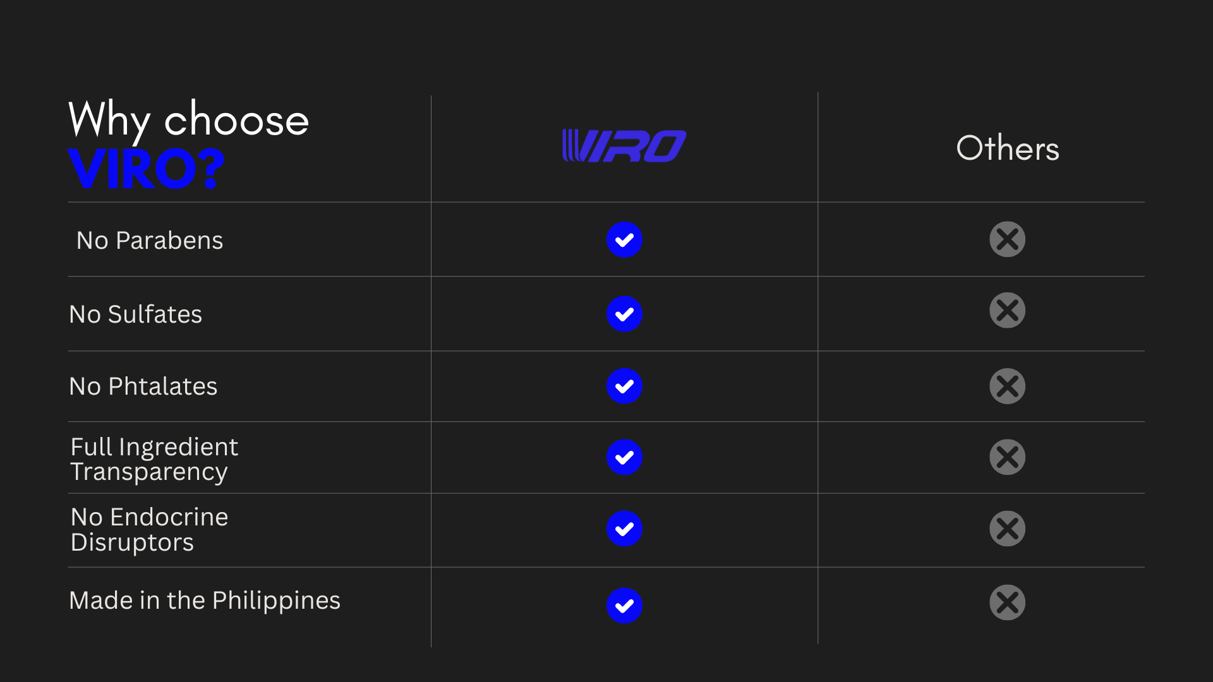Click the X for Made in the Philippines

coord(1007,602)
